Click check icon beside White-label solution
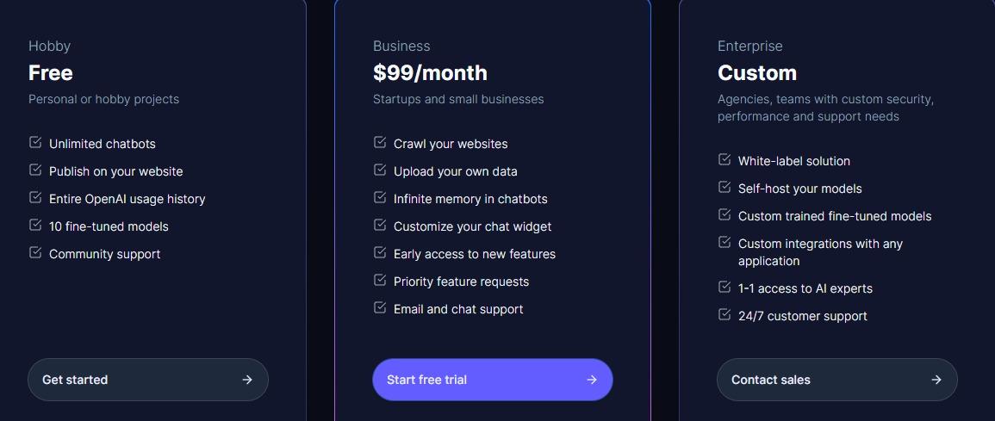 point(724,159)
